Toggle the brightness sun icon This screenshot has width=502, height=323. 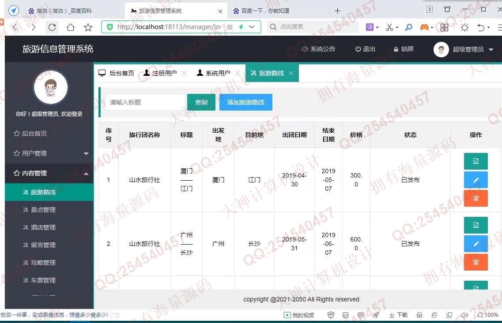coord(464,27)
